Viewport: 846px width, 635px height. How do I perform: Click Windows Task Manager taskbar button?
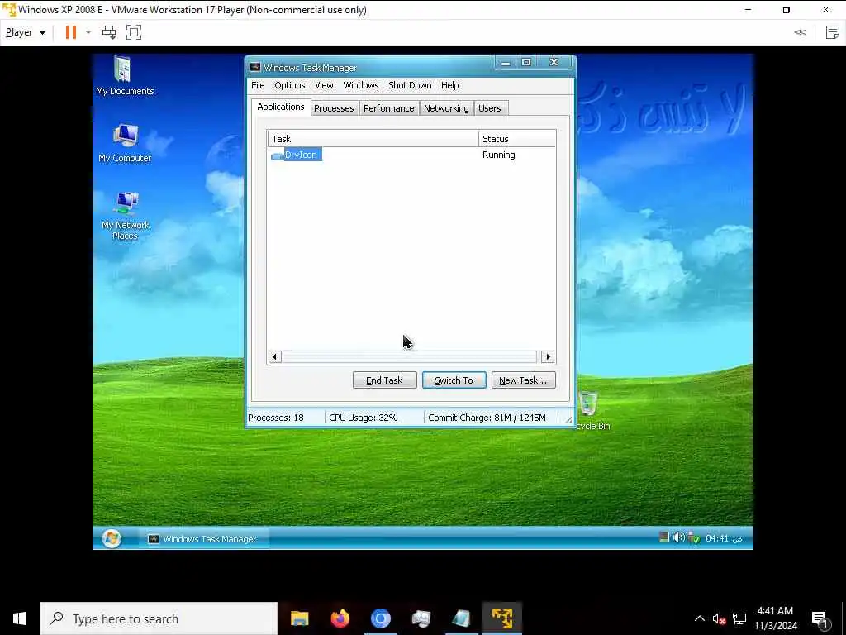coord(204,539)
